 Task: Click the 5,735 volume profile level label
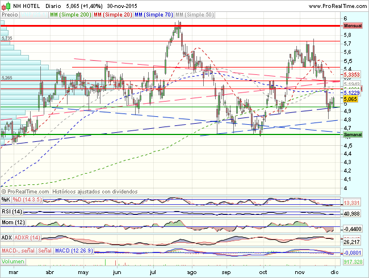click(x=7, y=37)
